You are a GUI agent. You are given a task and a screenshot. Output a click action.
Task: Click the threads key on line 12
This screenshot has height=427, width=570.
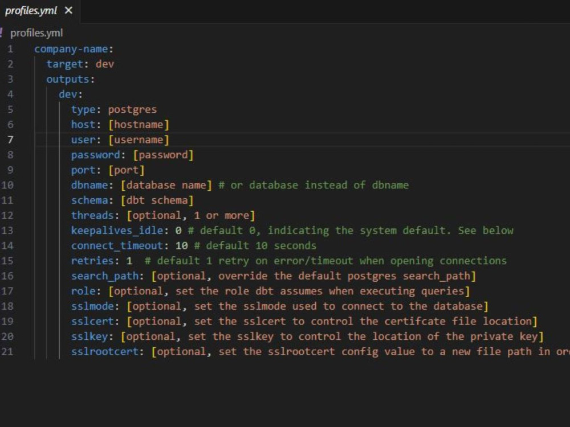[92, 215]
